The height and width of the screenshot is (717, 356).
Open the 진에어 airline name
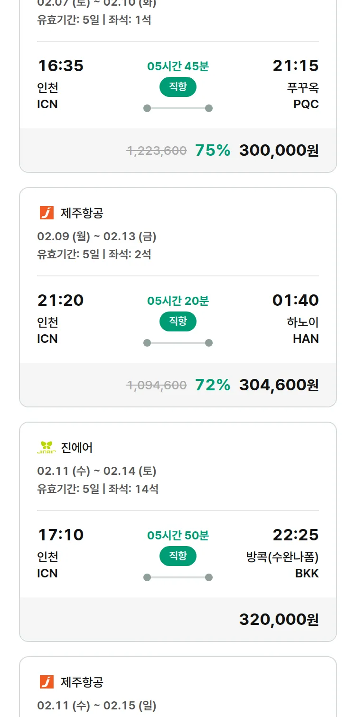coord(77,447)
